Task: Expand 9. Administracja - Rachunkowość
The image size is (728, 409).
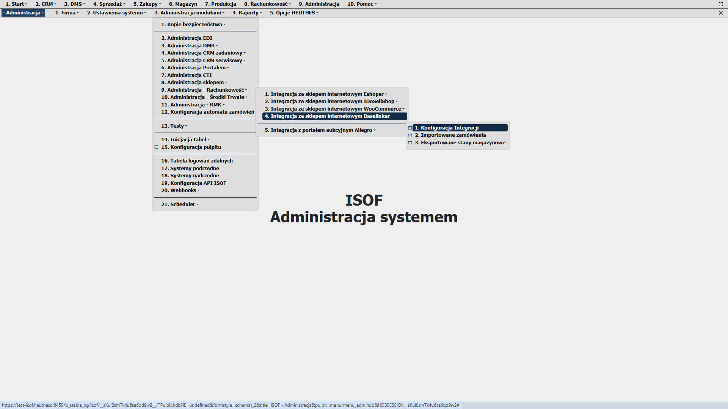Action: [205, 90]
